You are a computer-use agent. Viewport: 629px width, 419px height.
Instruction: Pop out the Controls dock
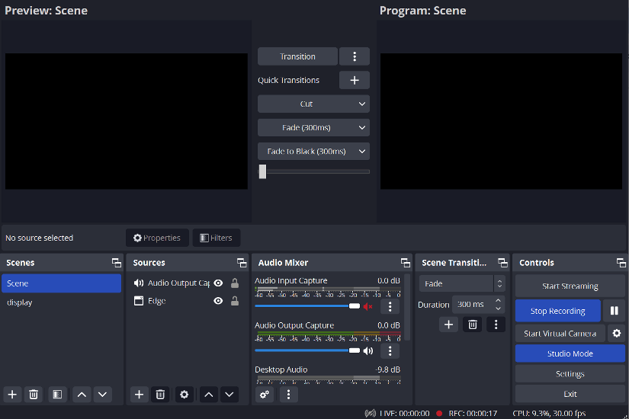(621, 263)
